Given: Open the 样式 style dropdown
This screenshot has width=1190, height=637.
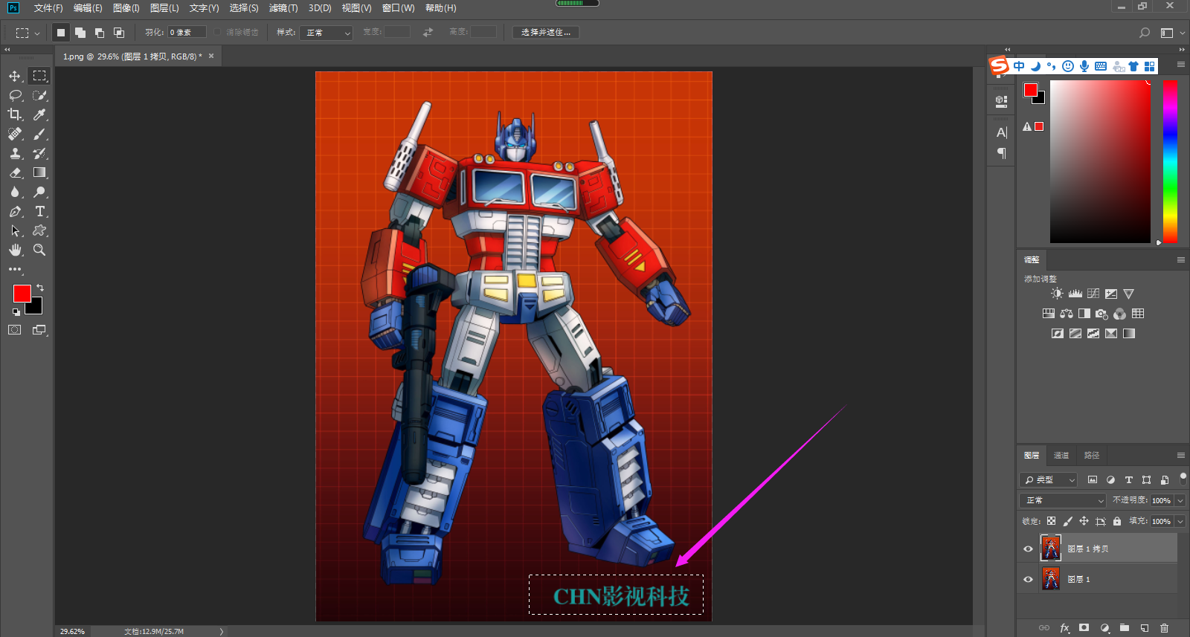Looking at the screenshot, I should [x=326, y=33].
